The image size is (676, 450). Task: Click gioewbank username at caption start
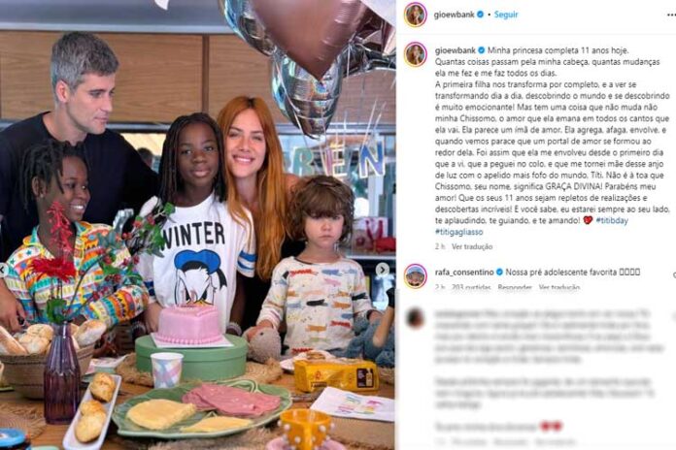[455, 50]
